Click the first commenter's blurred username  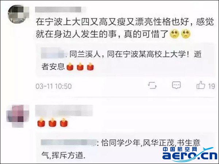pos(58,9)
